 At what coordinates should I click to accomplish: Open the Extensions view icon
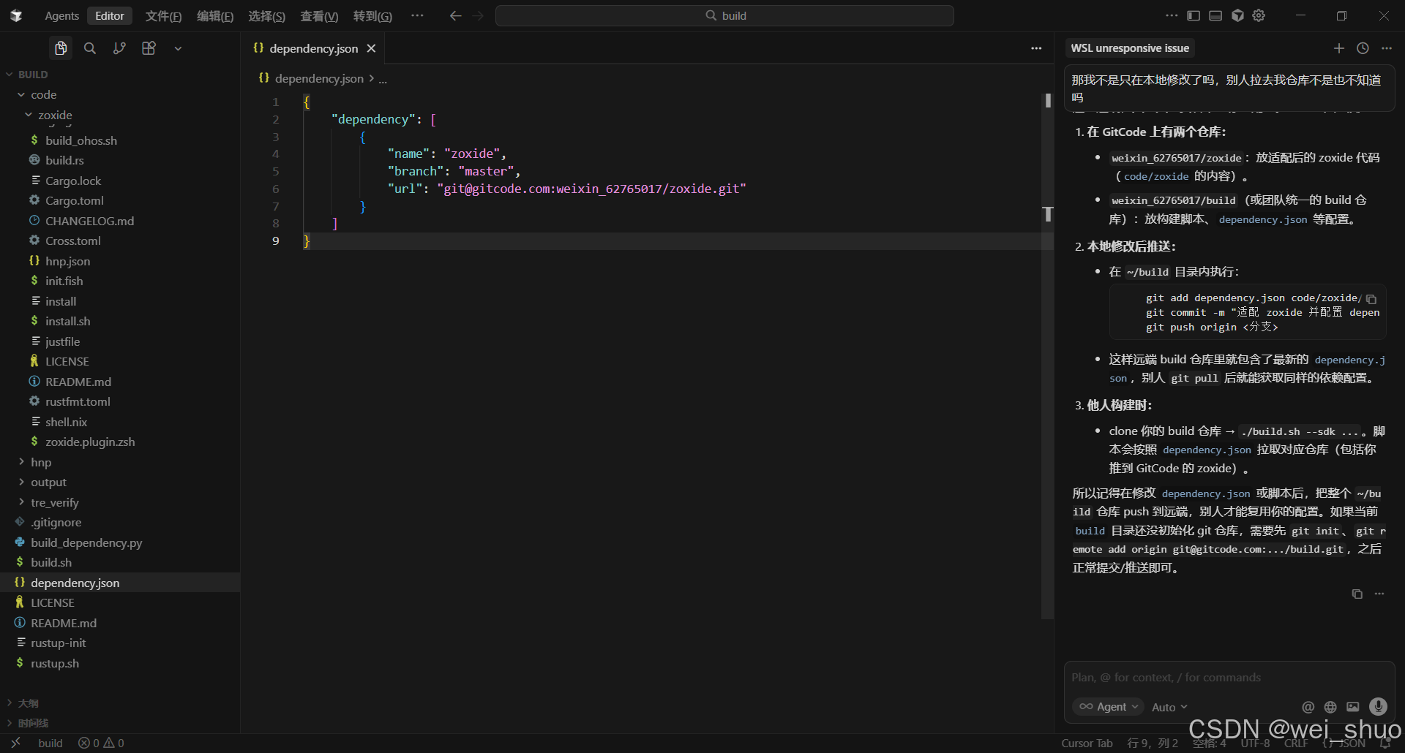coord(149,48)
